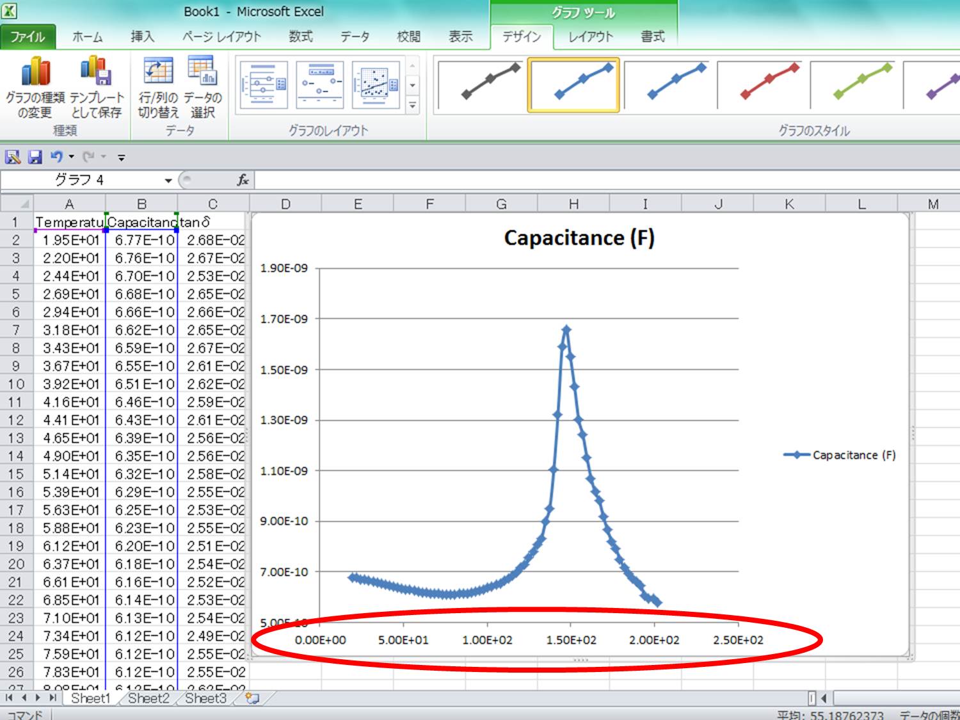Image resolution: width=960 pixels, height=720 pixels.
Task: Switch to the 表示 tab
Action: (460, 36)
